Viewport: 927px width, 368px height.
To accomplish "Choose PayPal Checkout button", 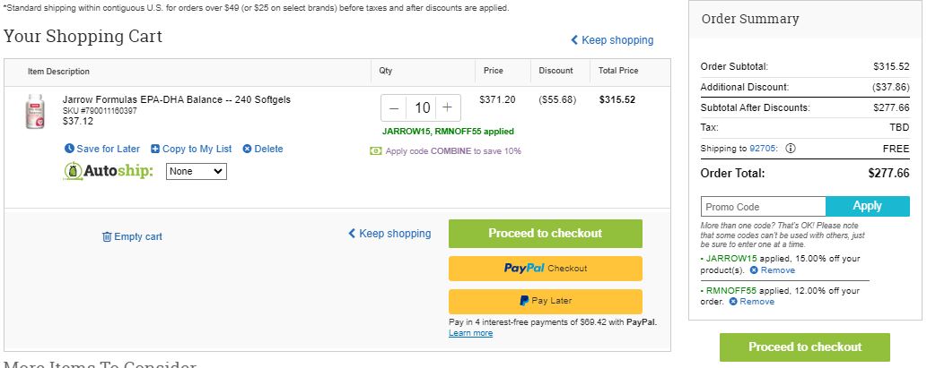I will coord(545,269).
